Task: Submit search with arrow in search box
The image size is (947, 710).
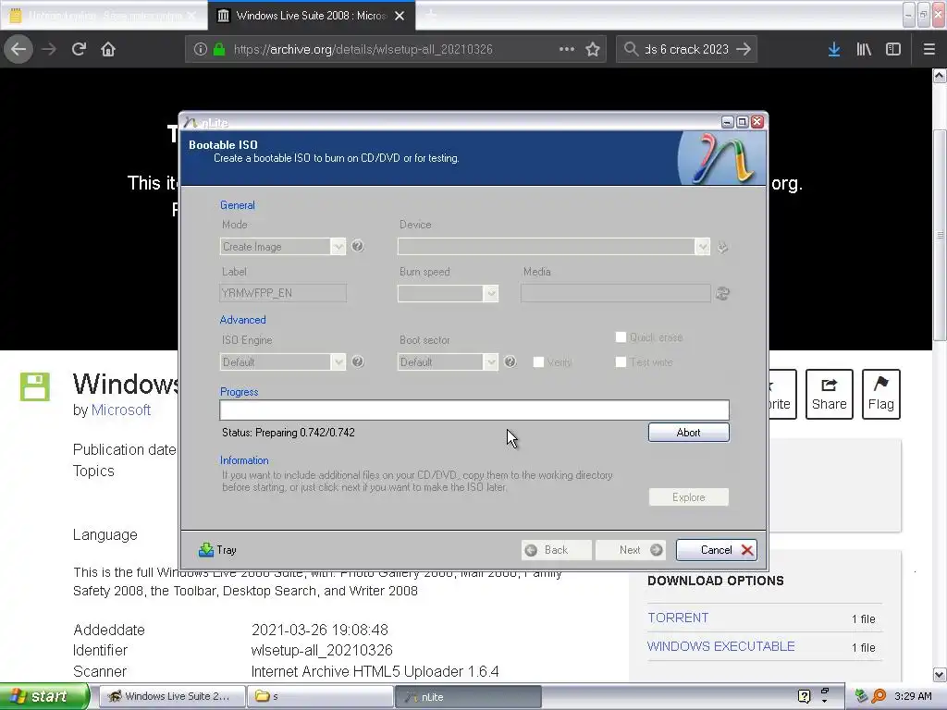Action: pyautogui.click(x=744, y=49)
